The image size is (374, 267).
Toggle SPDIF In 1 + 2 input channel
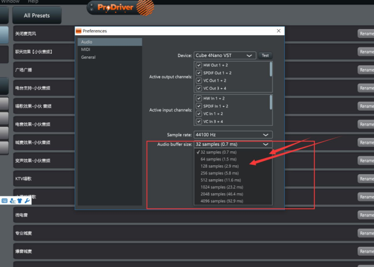pyautogui.click(x=199, y=106)
